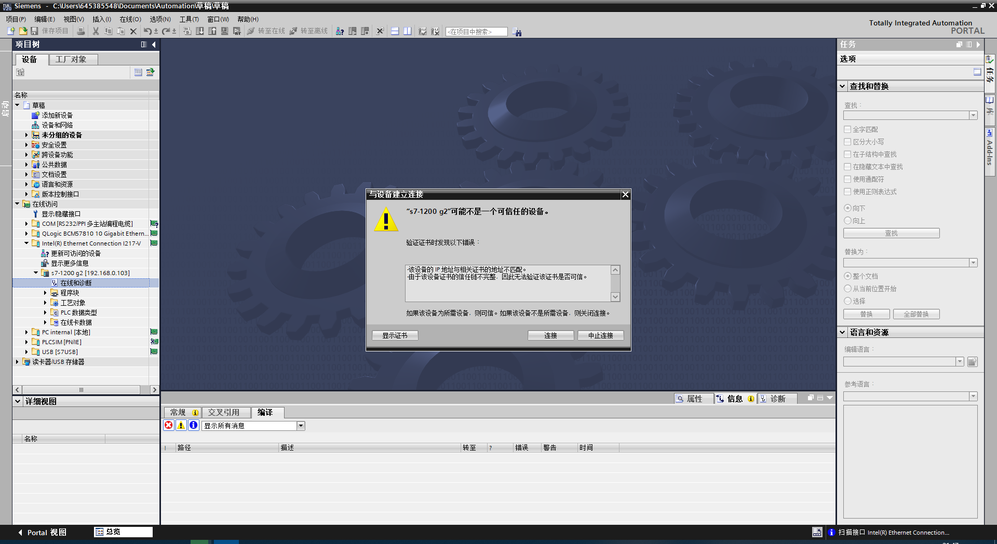
Task: Click the start runtime RT icon
Action: 237,31
